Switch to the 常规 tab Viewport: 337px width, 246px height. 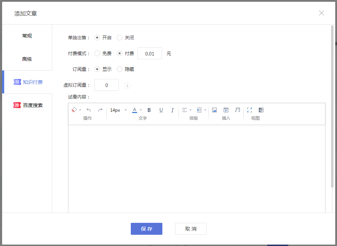pos(27,36)
